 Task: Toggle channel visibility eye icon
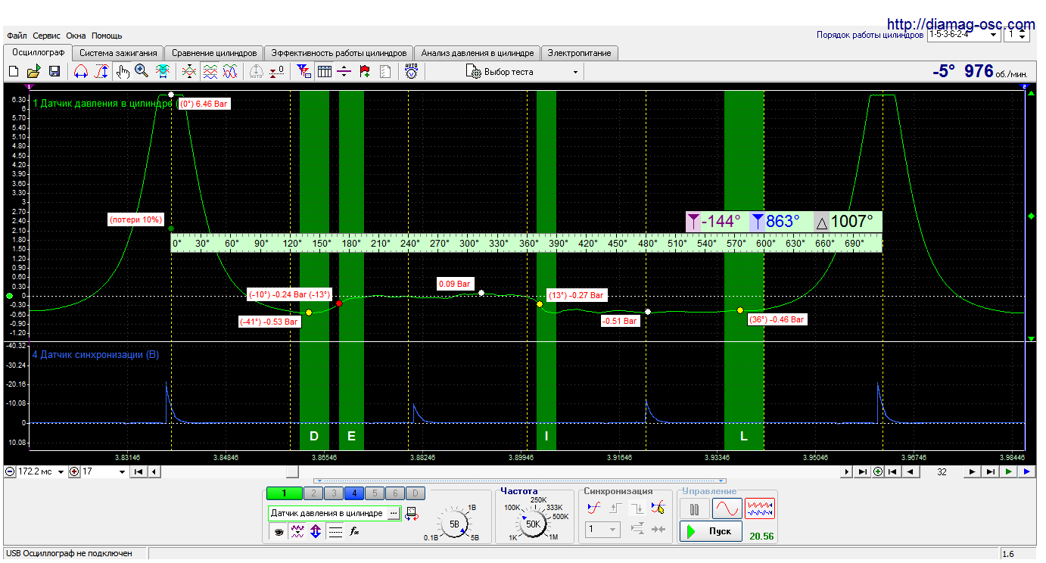pos(279,532)
